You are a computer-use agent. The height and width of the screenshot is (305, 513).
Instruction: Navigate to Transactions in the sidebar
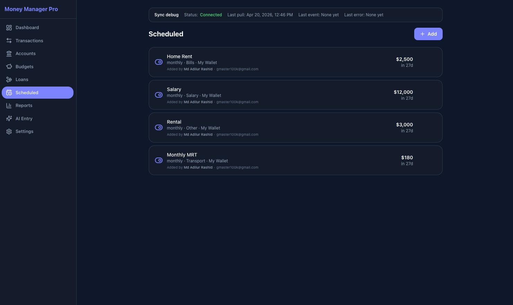29,41
